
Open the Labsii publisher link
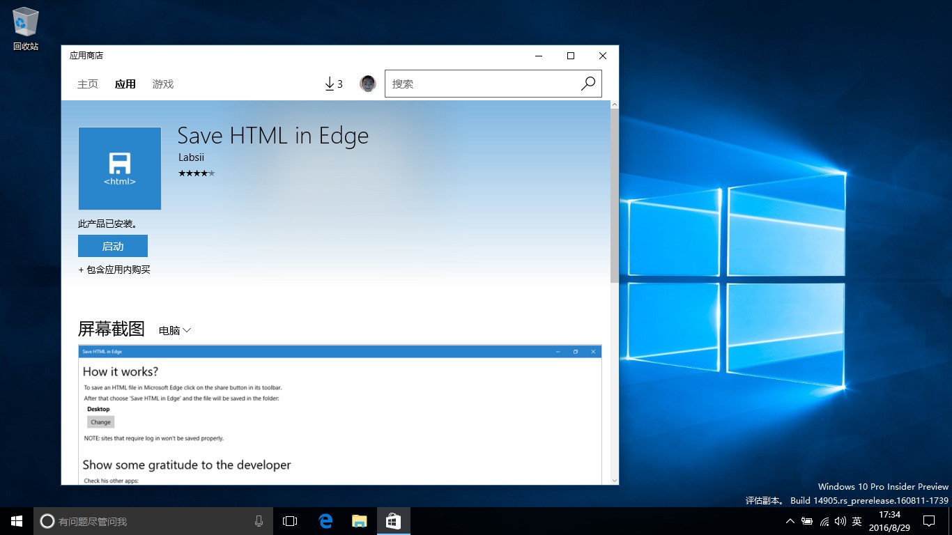pos(191,157)
